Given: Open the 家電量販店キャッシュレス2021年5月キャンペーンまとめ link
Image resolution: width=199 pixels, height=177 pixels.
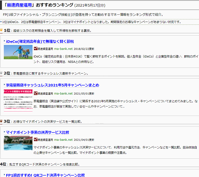Looking at the screenshot, I should point(52,85).
